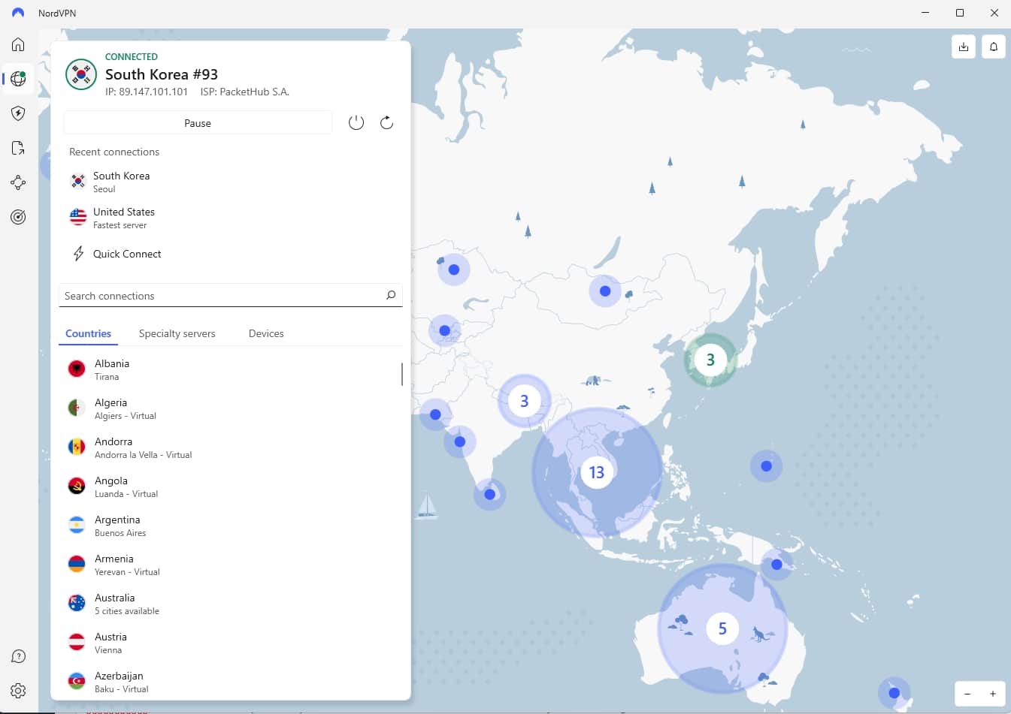Click the NordVPN logo in title bar

pos(18,13)
